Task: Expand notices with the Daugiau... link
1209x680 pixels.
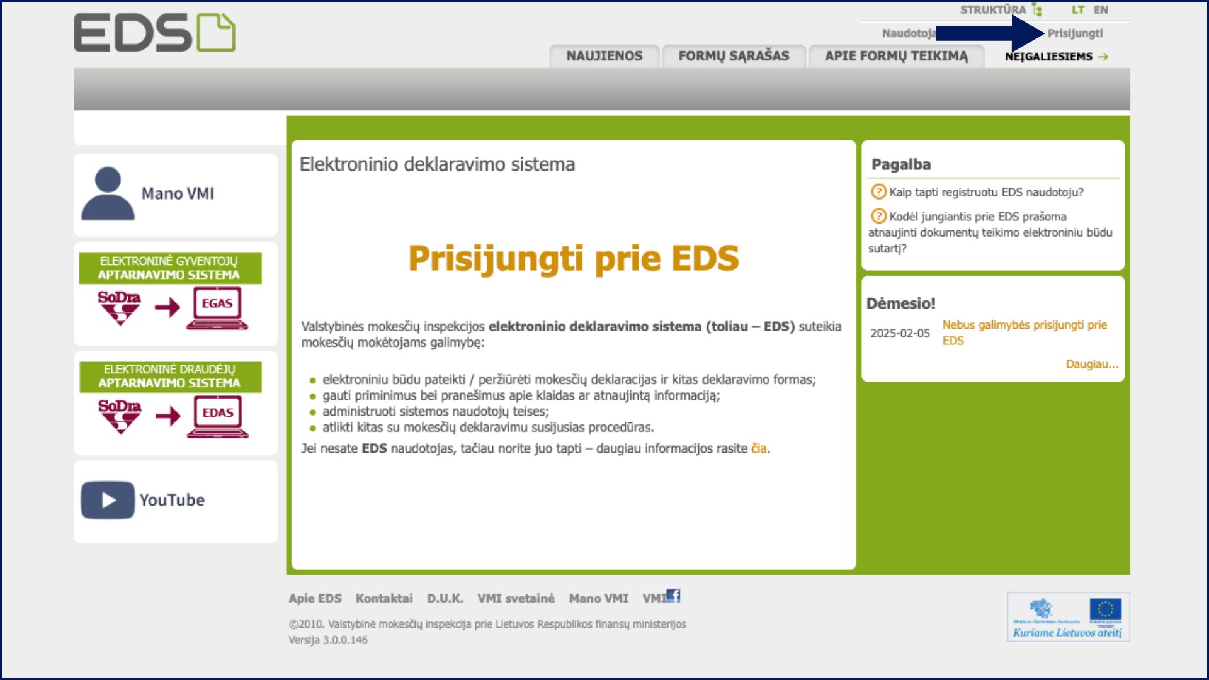Action: pyautogui.click(x=1092, y=364)
